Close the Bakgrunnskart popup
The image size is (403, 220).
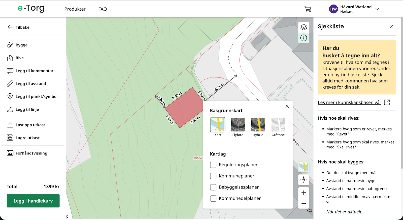tap(287, 106)
